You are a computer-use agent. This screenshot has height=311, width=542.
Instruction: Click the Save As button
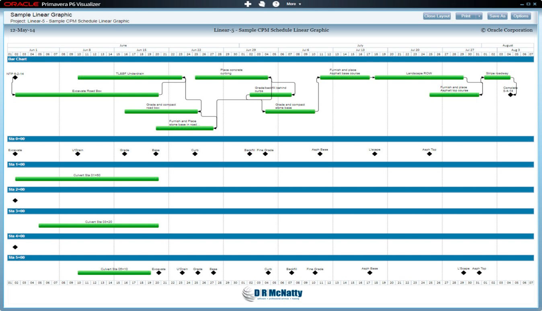tap(497, 16)
